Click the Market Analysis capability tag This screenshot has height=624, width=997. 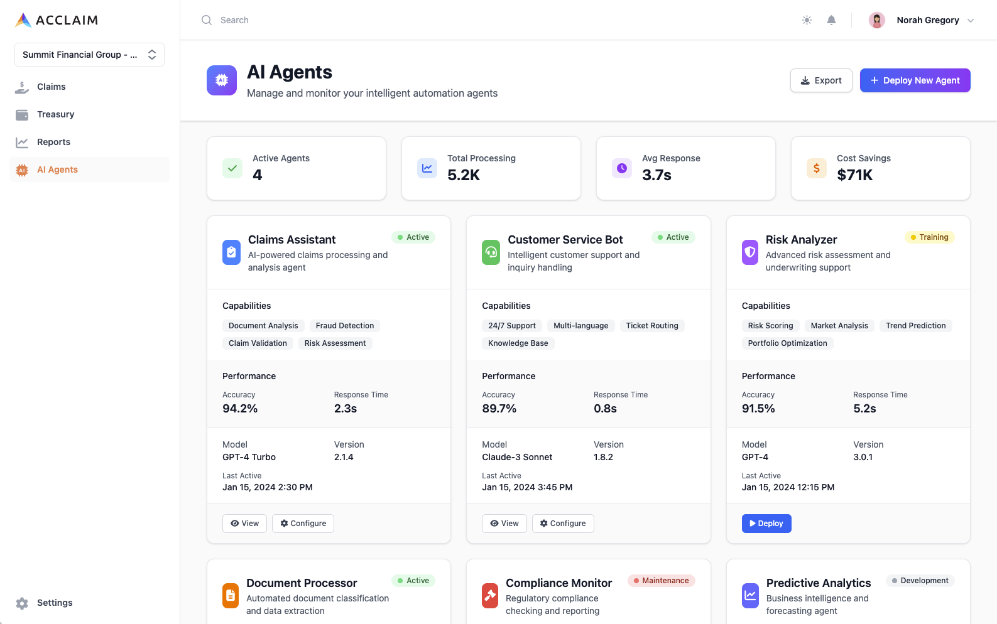[x=839, y=326]
